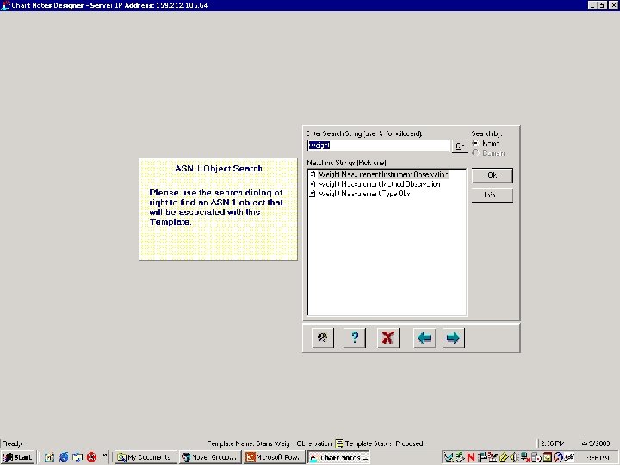Select Weight Measurement Instrument Observation list entry
Image resolution: width=620 pixels, height=465 pixels.
(383, 174)
